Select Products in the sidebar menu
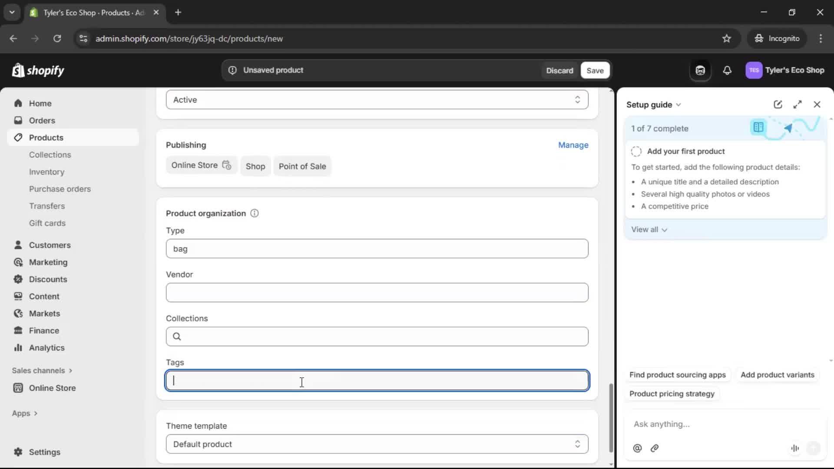834x469 pixels. [46, 137]
